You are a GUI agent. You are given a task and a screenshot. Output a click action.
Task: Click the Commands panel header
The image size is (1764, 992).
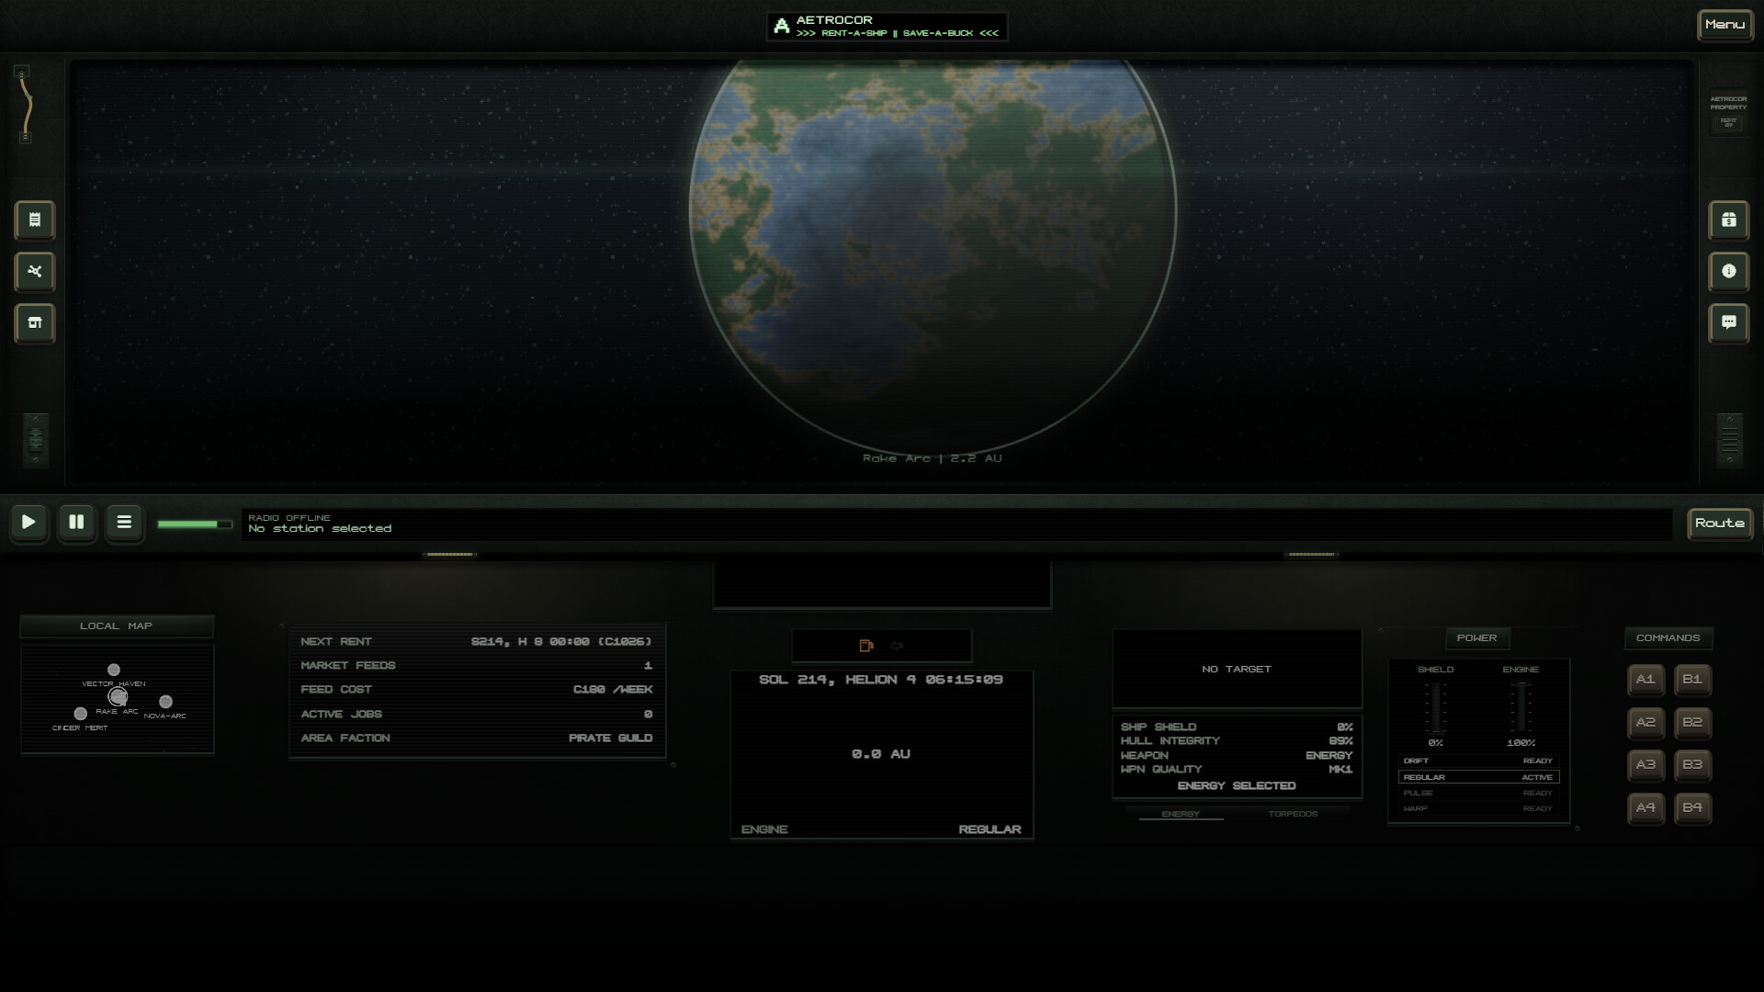click(1668, 638)
